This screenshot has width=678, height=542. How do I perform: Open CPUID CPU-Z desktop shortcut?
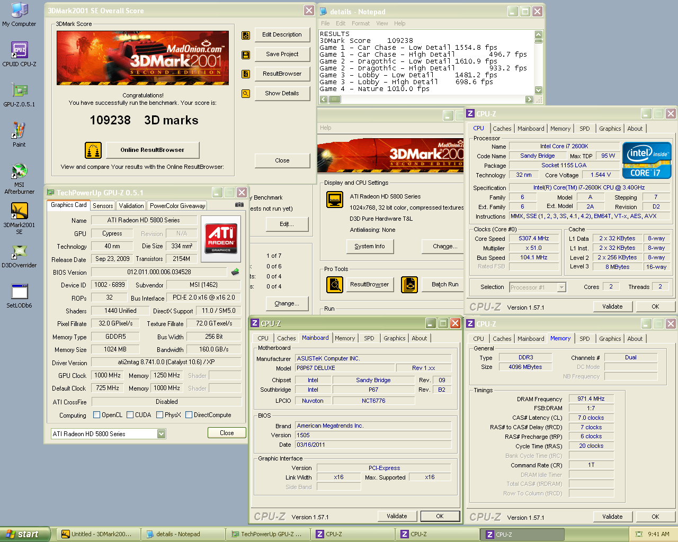(20, 55)
